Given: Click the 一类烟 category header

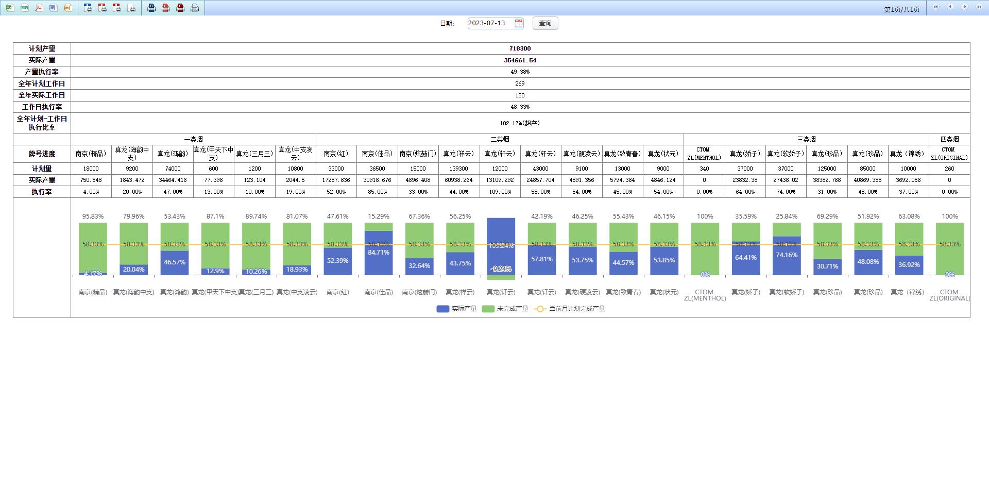Looking at the screenshot, I should click(x=194, y=139).
